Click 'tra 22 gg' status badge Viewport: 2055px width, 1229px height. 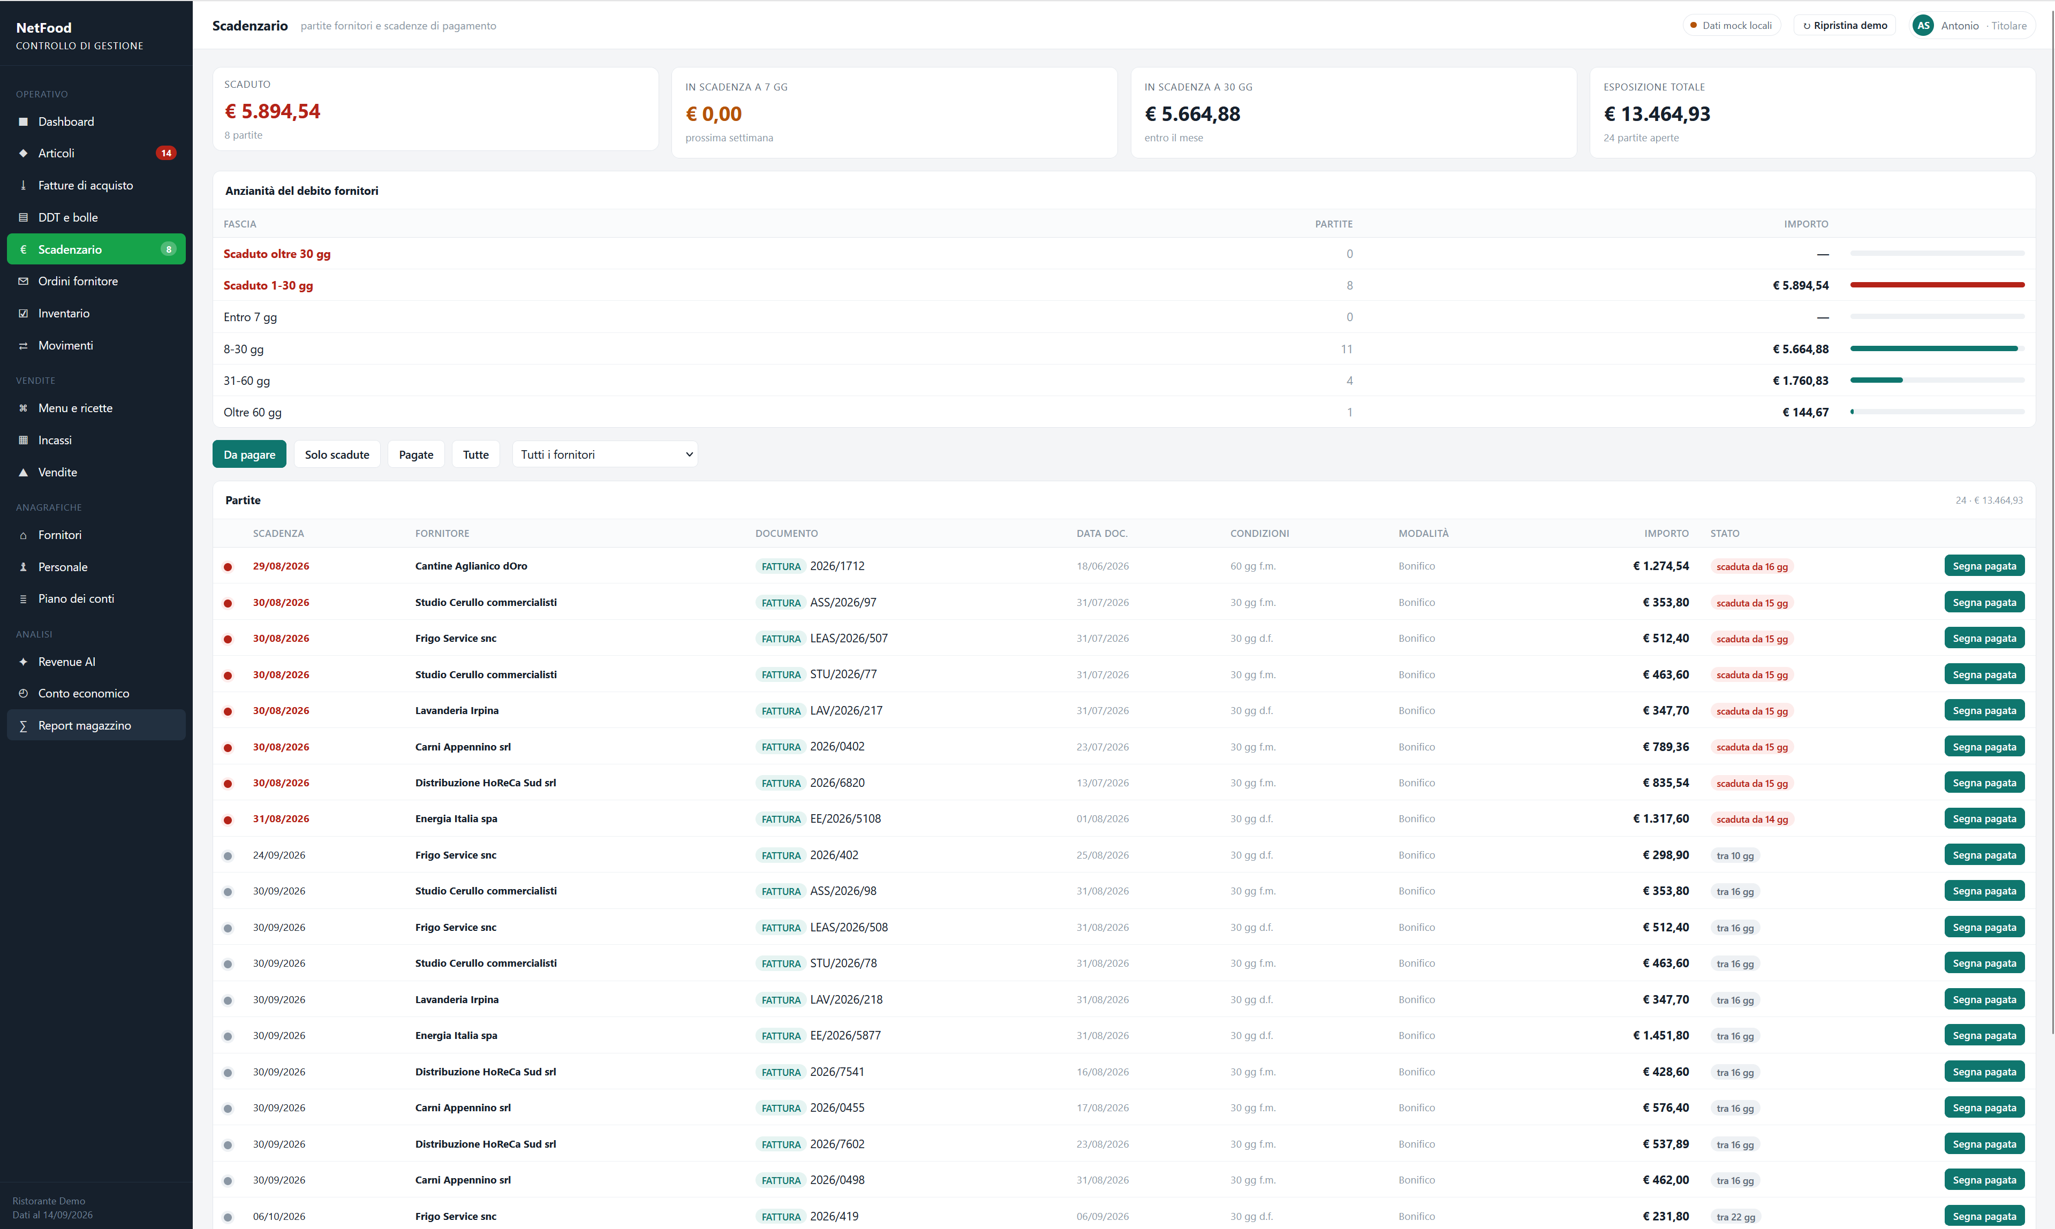pos(1735,1217)
